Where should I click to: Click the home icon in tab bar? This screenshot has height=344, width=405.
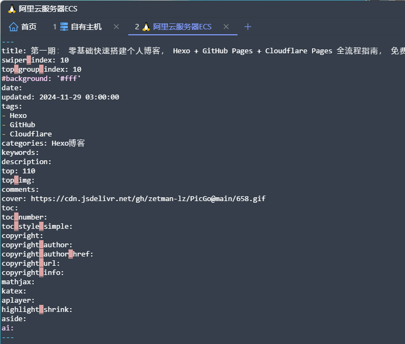pyautogui.click(x=14, y=27)
